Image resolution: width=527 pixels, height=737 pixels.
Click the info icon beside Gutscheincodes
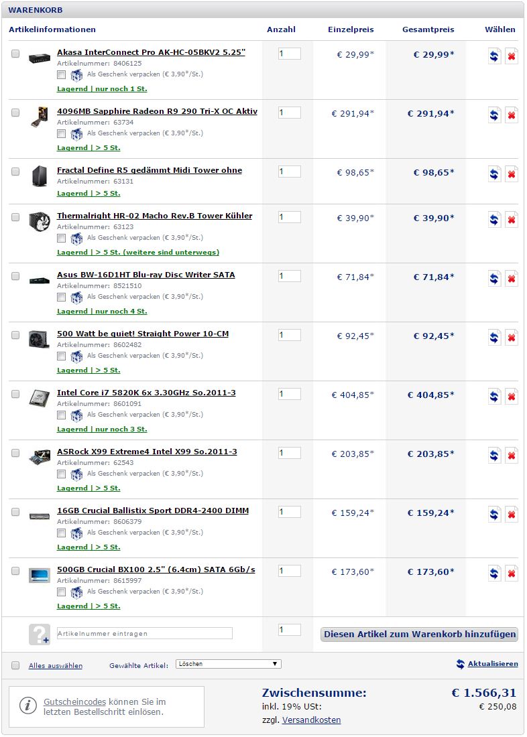click(x=27, y=706)
